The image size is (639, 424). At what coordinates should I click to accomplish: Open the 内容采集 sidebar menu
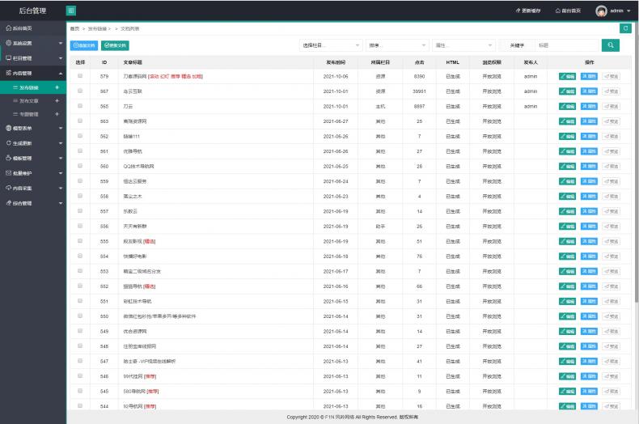click(x=33, y=189)
